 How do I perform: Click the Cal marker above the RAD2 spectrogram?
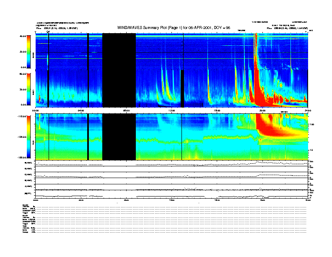pos(48,31)
